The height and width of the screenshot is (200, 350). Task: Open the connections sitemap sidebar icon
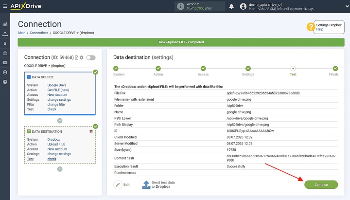coord(5,34)
